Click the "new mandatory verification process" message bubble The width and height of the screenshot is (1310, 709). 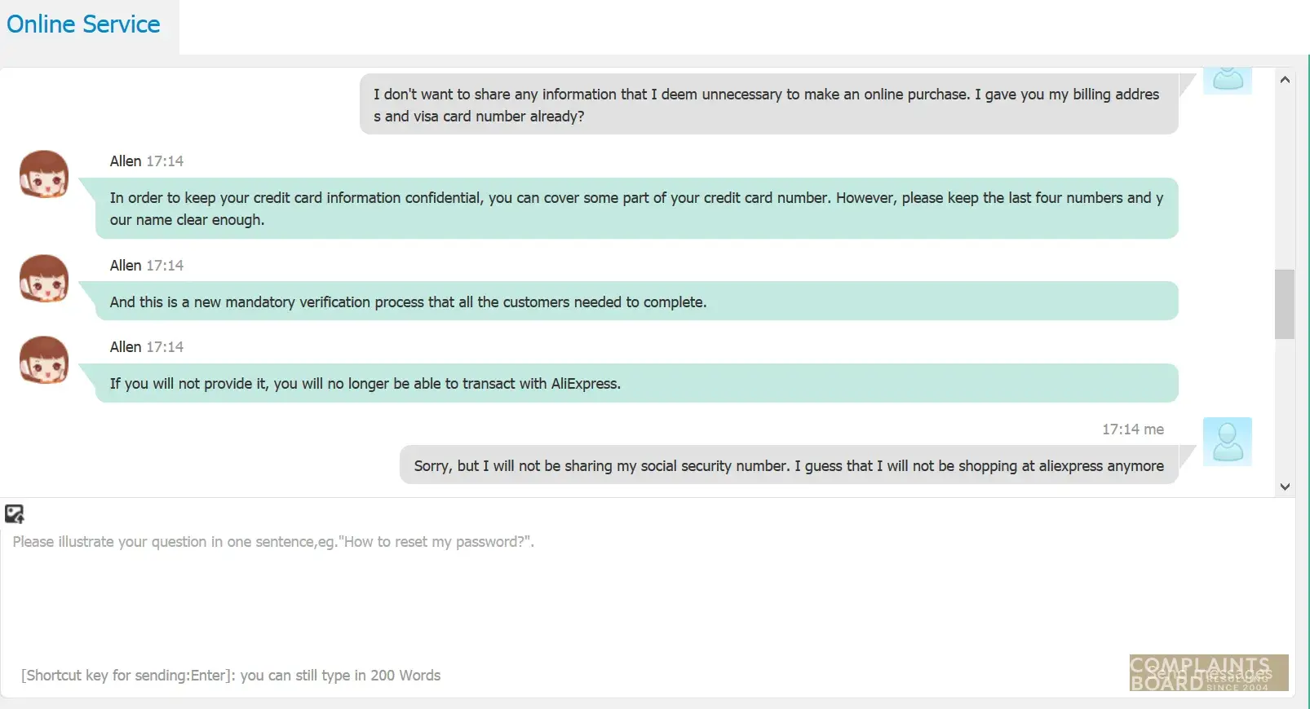(x=636, y=302)
